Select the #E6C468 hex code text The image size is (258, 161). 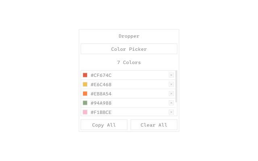(x=101, y=85)
